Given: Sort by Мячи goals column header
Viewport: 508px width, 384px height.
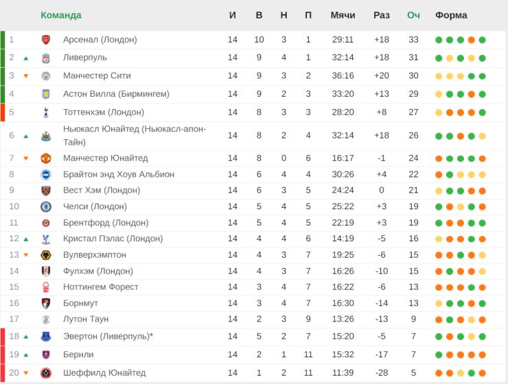Looking at the screenshot, I should tap(343, 15).
